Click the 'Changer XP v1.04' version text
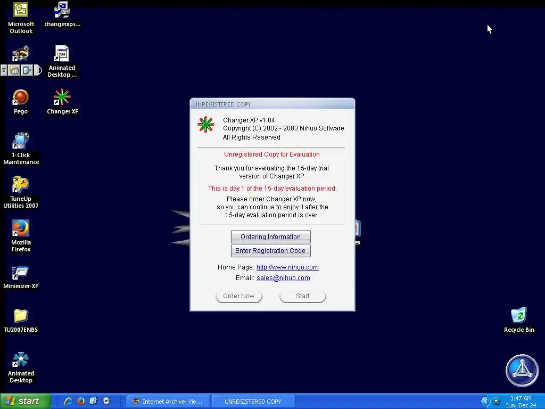545x409 pixels. (x=249, y=120)
